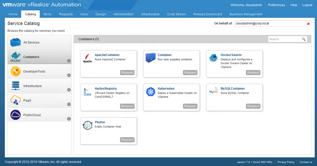Show info for PaaS service
317x166 pixels.
pos(69,104)
